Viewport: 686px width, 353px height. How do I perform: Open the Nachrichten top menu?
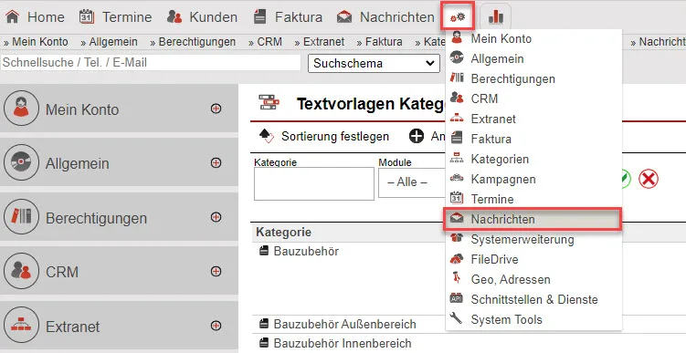385,17
